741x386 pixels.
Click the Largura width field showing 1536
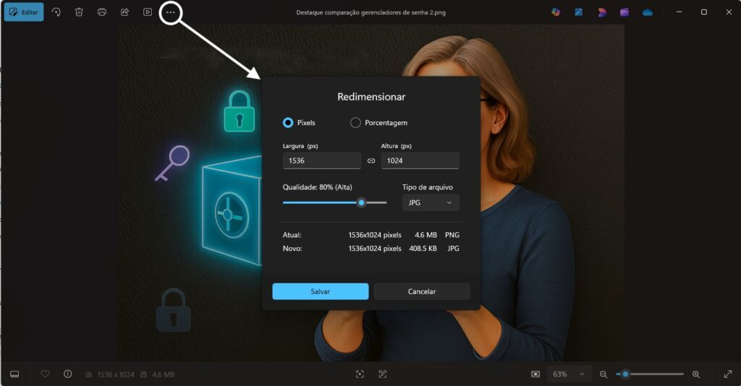coord(322,160)
